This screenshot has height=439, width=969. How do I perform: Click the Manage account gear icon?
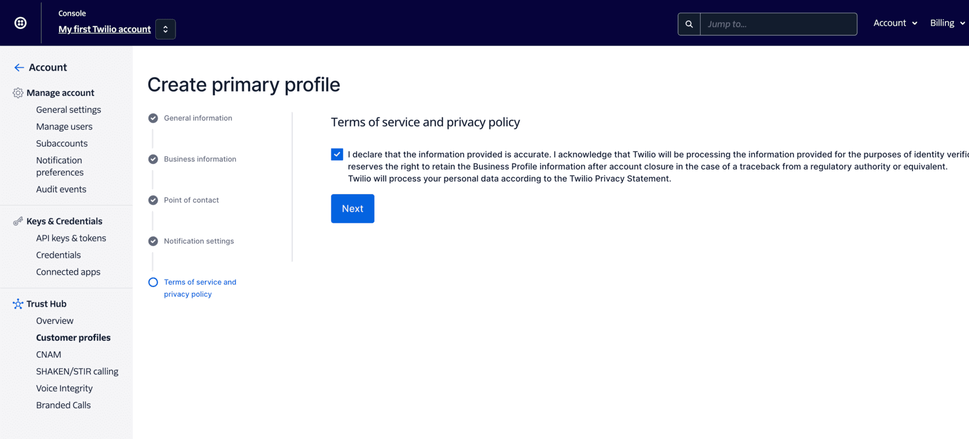tap(18, 93)
